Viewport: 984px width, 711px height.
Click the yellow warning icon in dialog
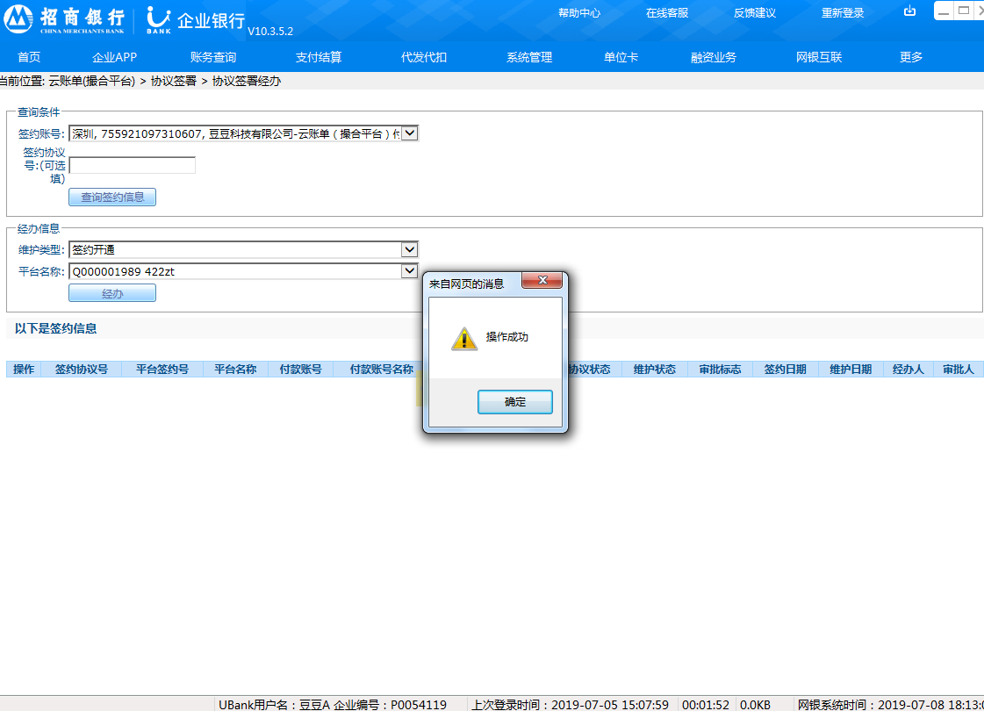pyautogui.click(x=464, y=339)
